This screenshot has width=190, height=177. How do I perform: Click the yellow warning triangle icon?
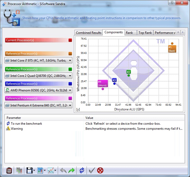pyautogui.click(x=8, y=128)
